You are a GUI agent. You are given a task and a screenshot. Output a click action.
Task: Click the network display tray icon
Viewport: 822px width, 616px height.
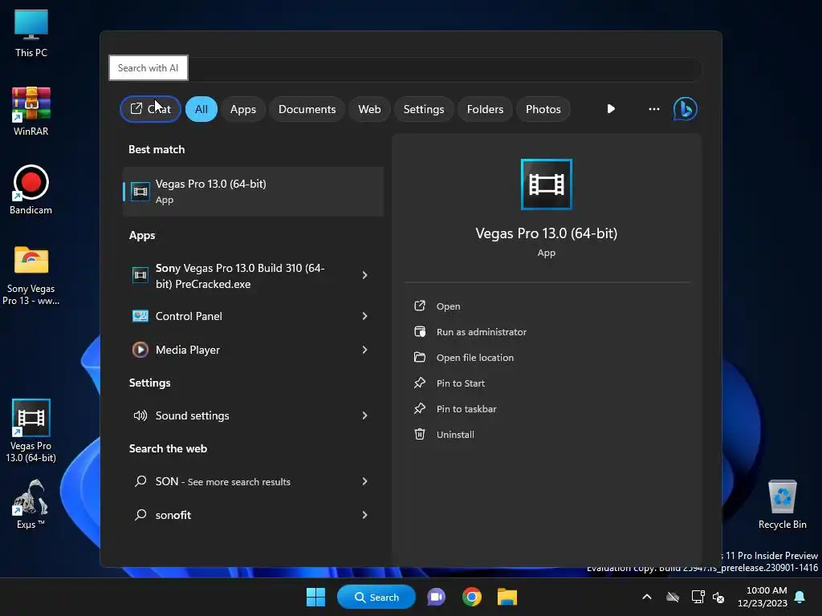[x=698, y=597]
